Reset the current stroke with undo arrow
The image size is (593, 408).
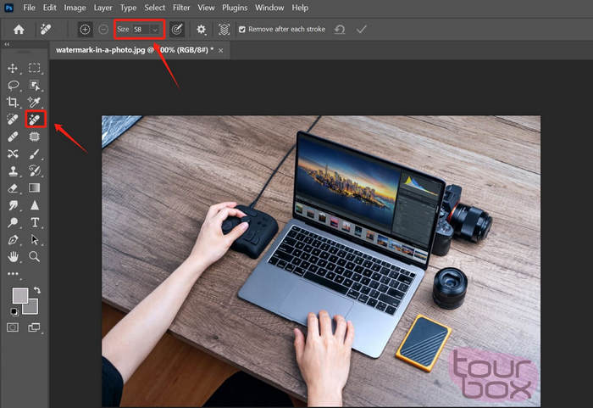pos(340,29)
